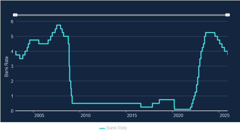240x138 pixels.
Task: Click the y-axis value label 3
Action: [12, 66]
